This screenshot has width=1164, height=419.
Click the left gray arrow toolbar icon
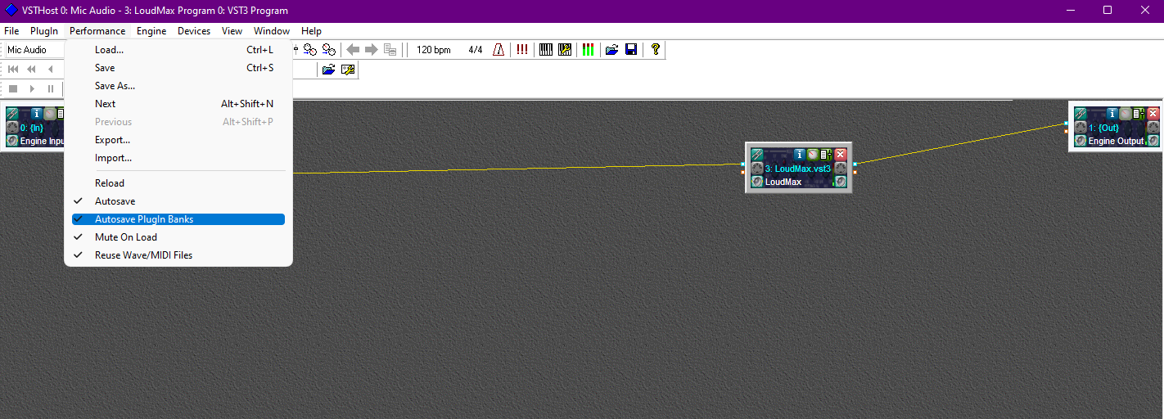tap(354, 50)
